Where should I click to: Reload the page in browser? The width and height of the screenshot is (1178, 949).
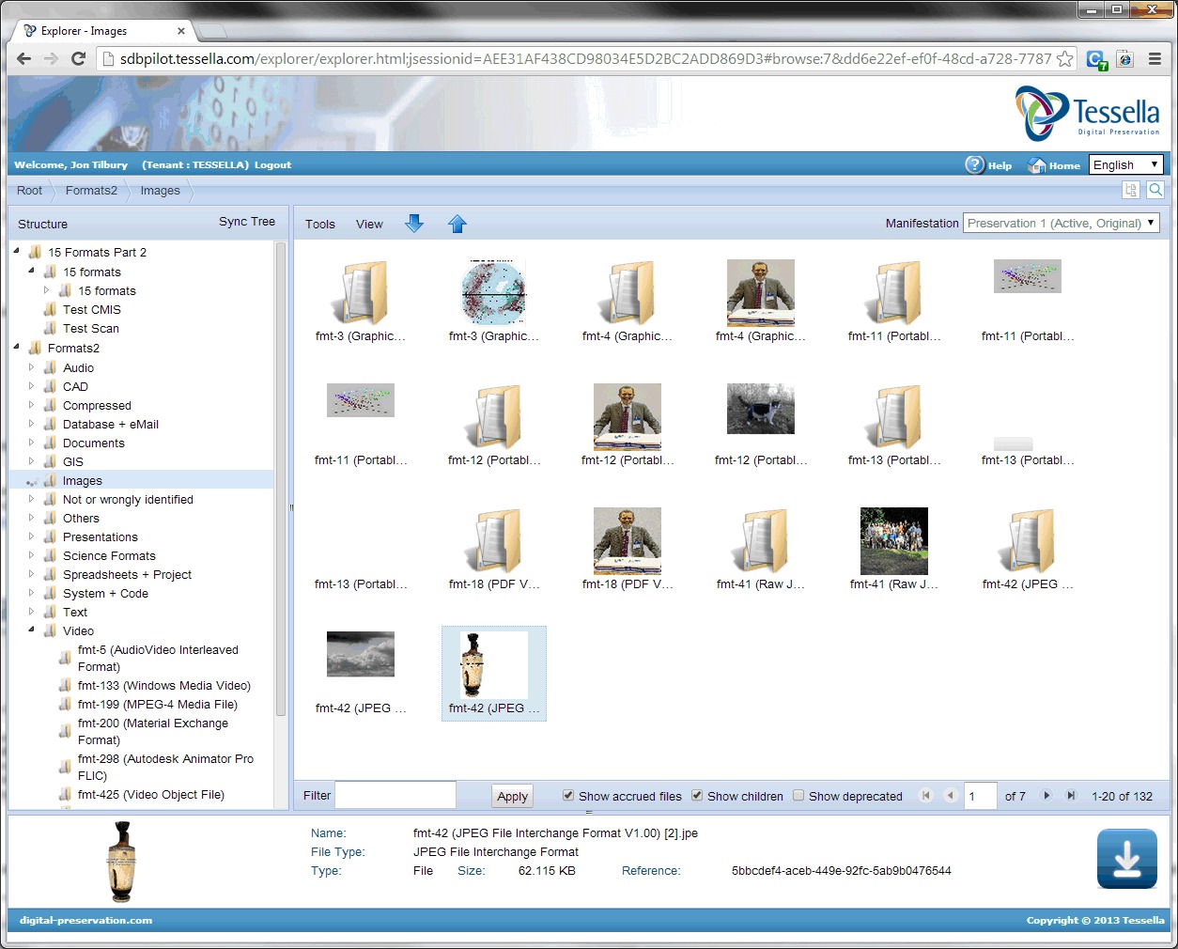[x=79, y=58]
